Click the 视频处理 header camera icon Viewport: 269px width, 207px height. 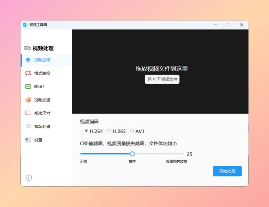click(x=28, y=48)
